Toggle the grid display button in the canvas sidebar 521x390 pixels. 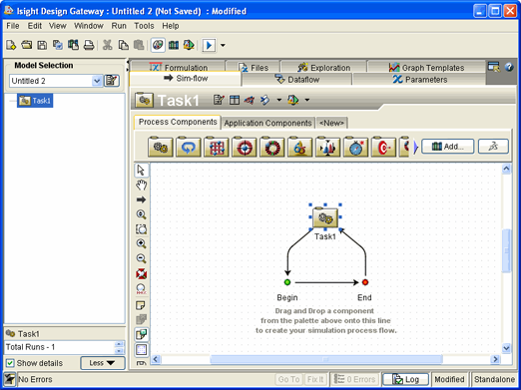click(141, 349)
